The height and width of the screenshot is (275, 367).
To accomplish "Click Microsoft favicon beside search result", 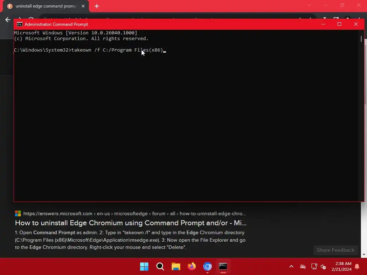I will coord(18,213).
